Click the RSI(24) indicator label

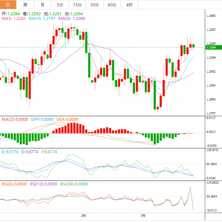73,184
